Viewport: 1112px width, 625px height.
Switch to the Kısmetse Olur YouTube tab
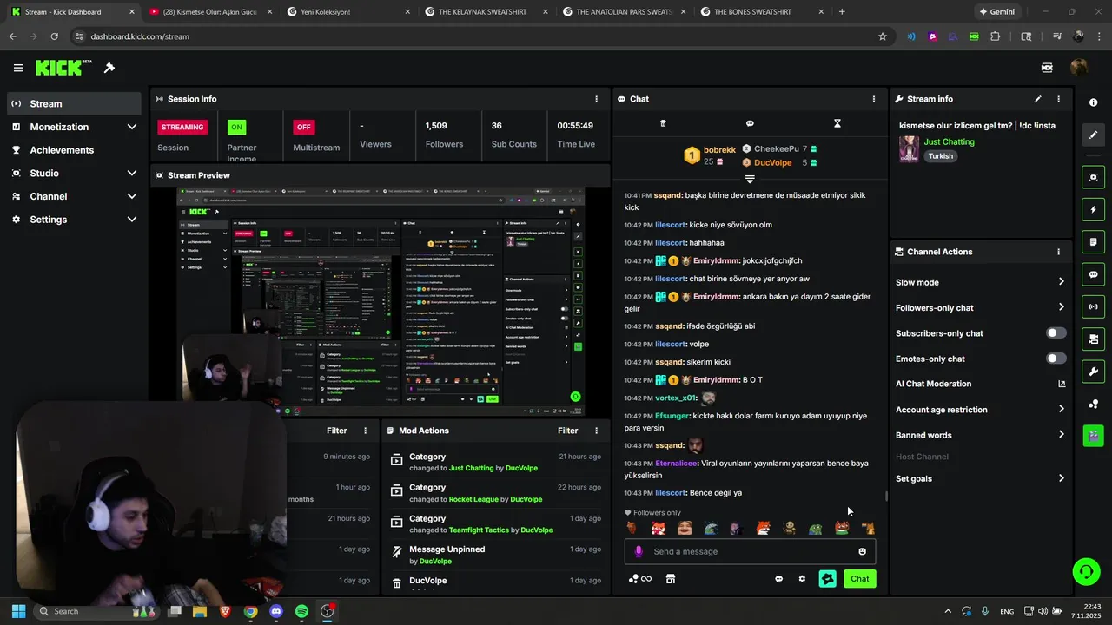click(210, 12)
